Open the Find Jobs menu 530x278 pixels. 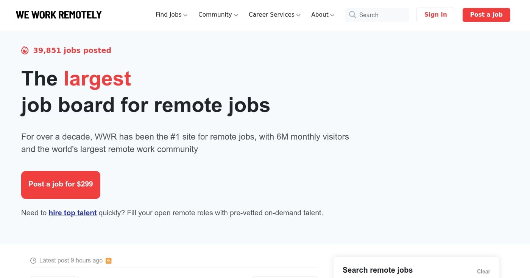coord(168,14)
